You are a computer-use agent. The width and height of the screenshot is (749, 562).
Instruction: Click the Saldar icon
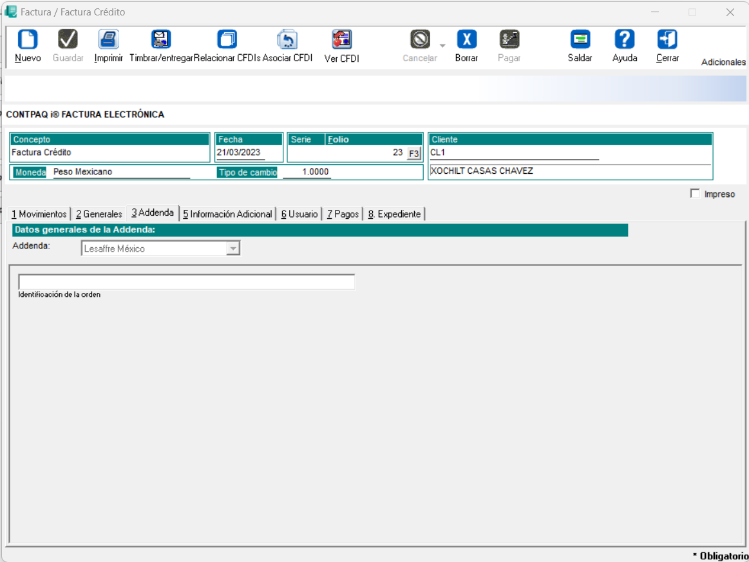tap(580, 40)
